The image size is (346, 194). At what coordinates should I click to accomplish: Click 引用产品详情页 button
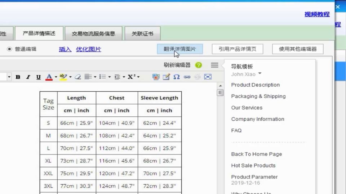[238, 49]
